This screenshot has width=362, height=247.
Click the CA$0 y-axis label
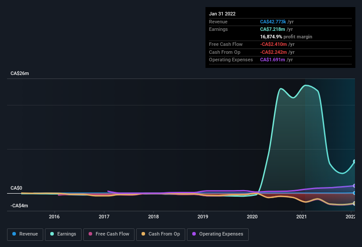coord(16,188)
